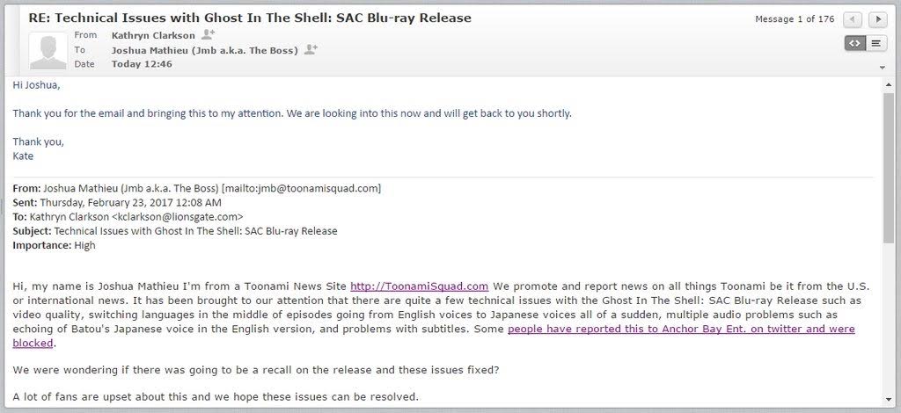This screenshot has width=901, height=413.
Task: Click the scrollbar up arrow
Action: click(x=889, y=84)
